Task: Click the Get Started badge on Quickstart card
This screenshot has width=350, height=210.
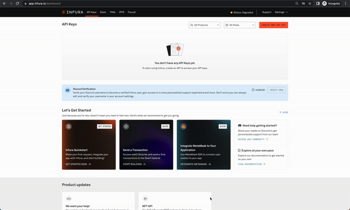Action: tap(104, 127)
